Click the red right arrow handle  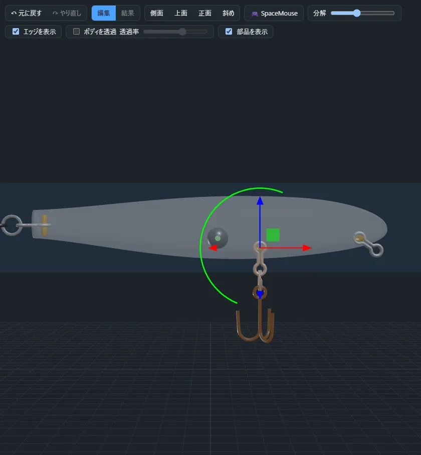point(307,248)
